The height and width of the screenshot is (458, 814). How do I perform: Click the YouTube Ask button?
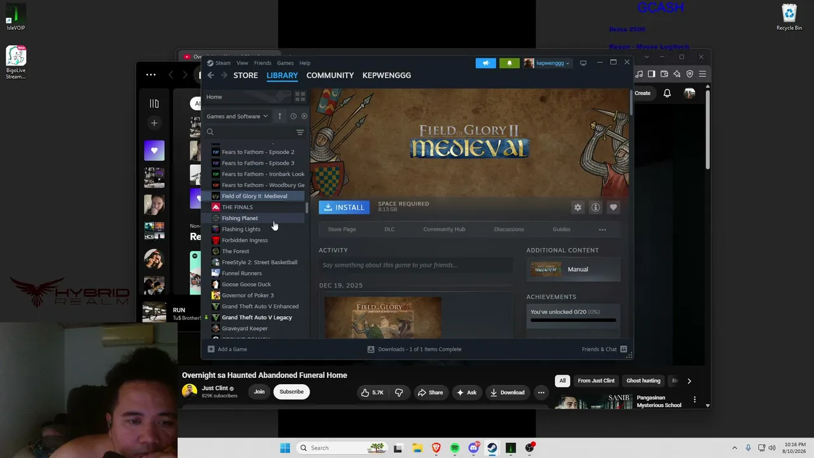pos(466,392)
